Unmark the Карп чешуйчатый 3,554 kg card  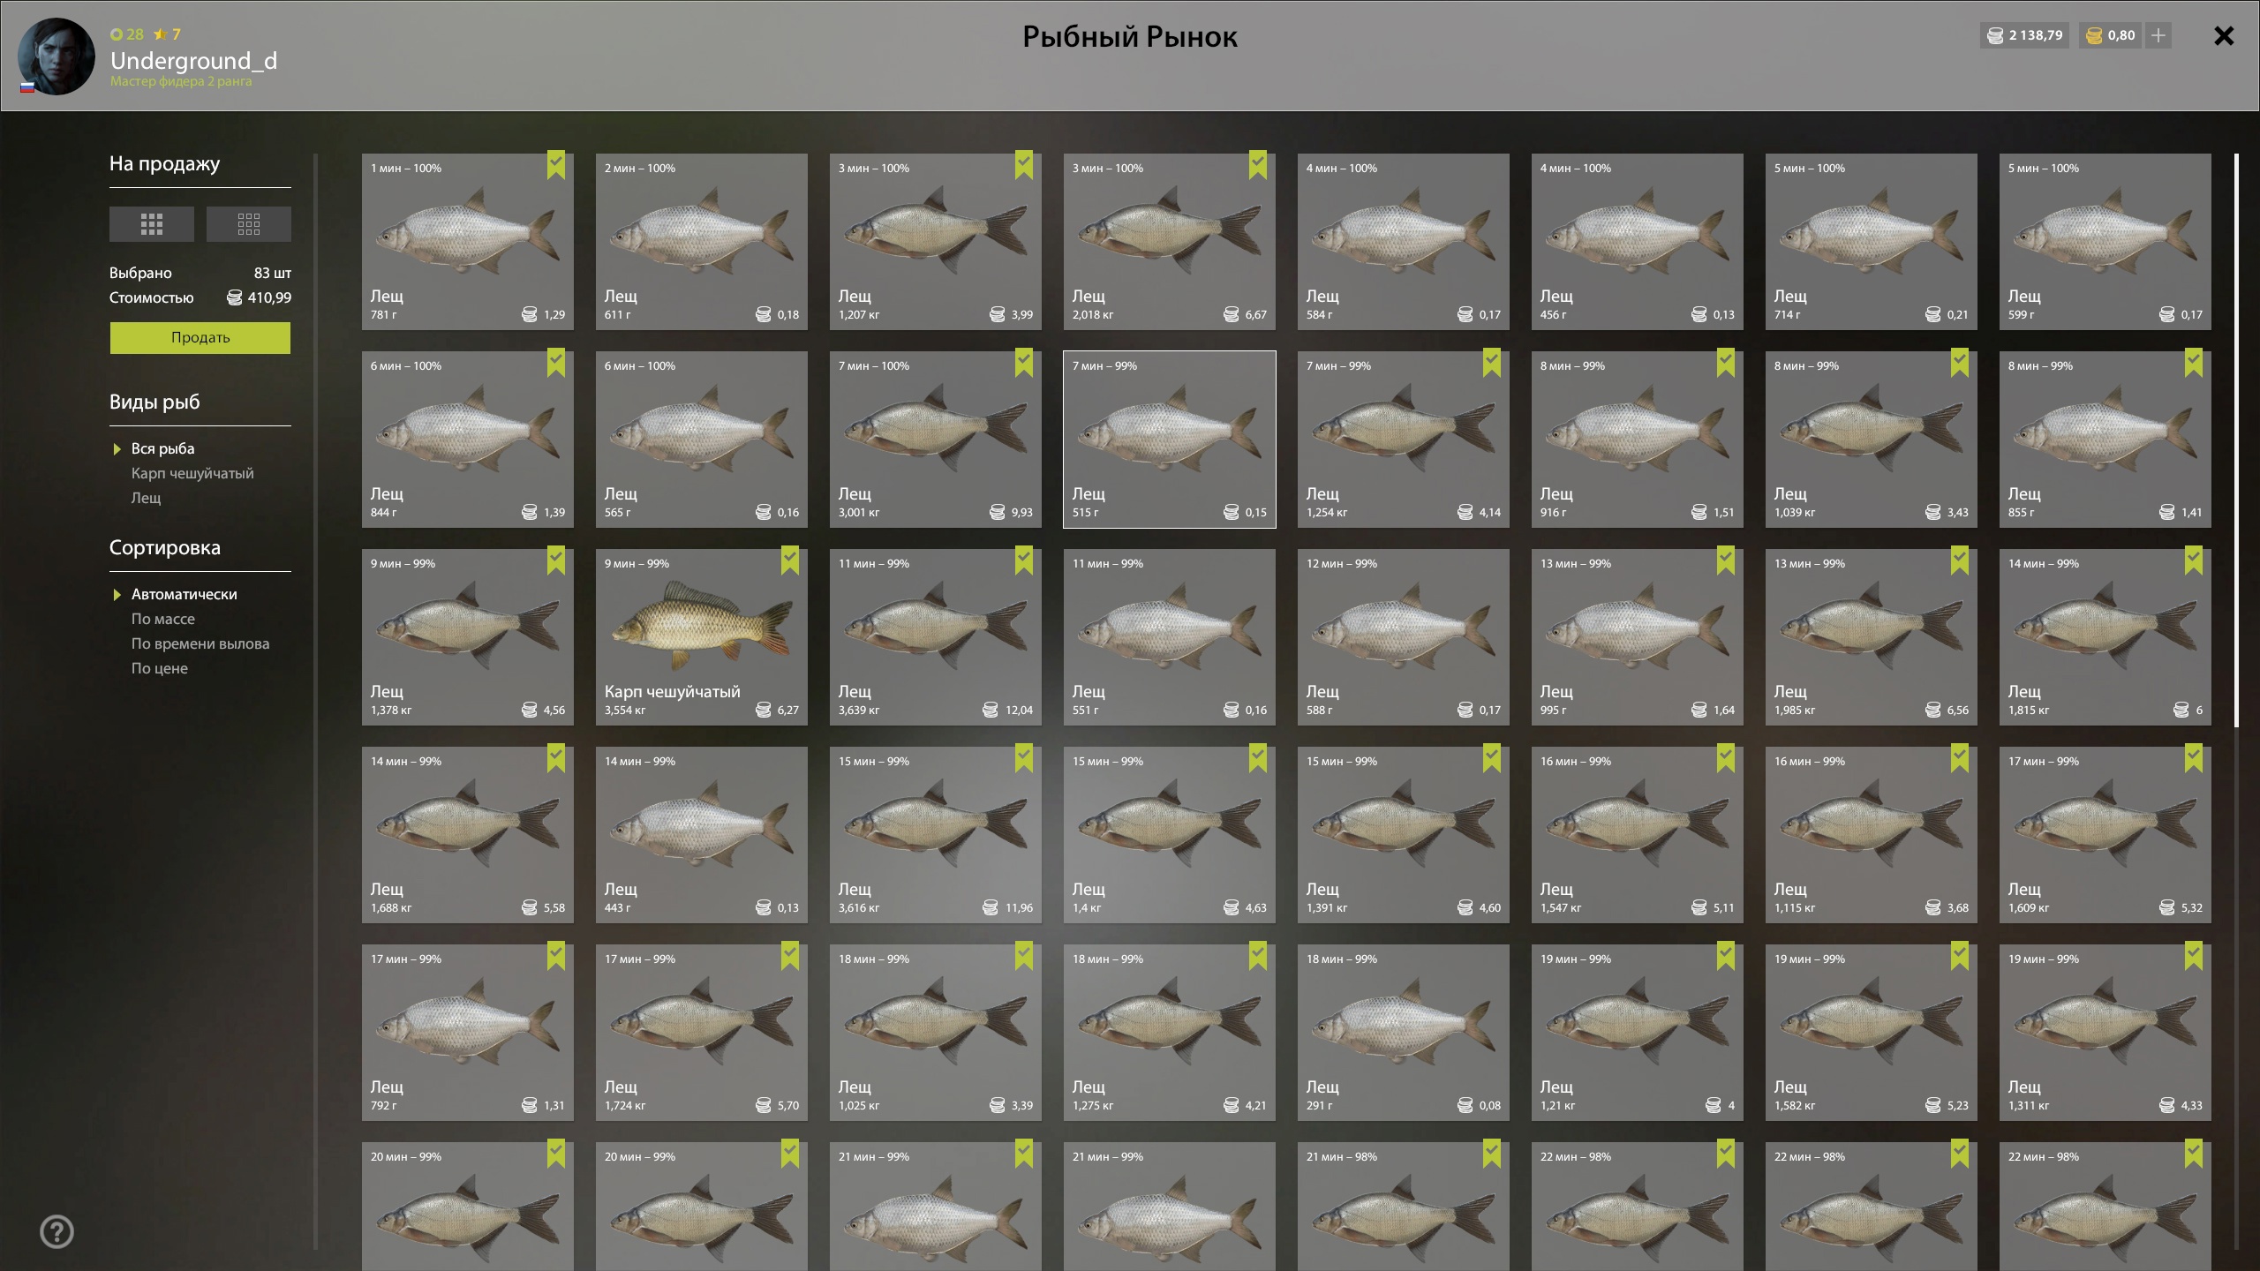(x=790, y=560)
